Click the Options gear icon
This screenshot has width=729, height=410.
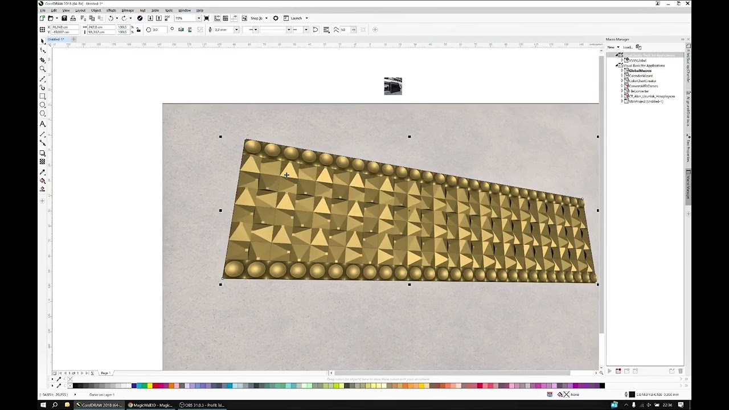276,18
